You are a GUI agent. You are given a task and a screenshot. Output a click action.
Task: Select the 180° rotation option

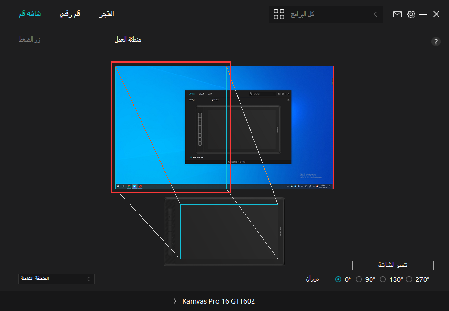click(x=383, y=279)
